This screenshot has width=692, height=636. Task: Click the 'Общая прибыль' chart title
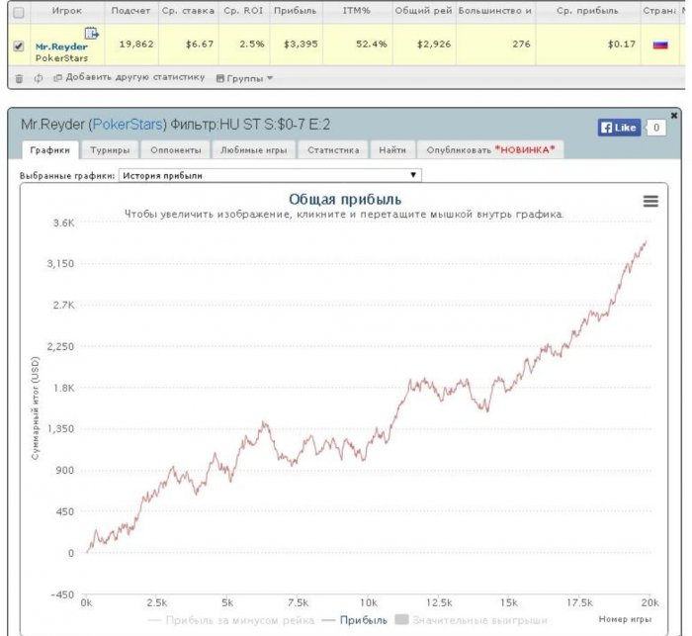pyautogui.click(x=345, y=199)
